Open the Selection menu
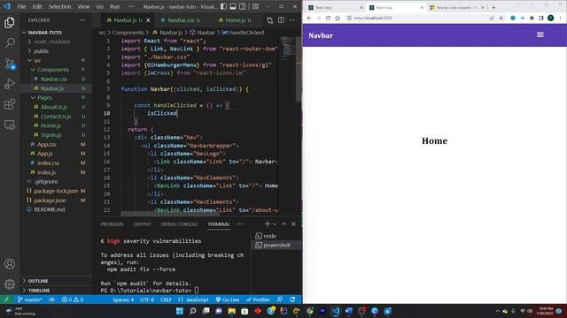Viewport: 567px width, 318px height. (x=59, y=6)
